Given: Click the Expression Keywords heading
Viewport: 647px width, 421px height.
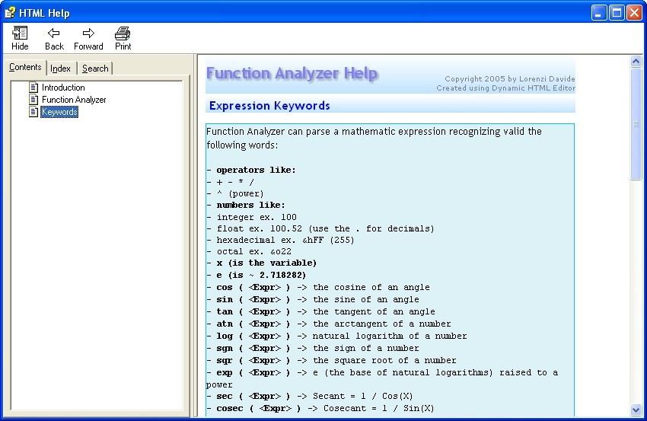Looking at the screenshot, I should pyautogui.click(x=269, y=106).
